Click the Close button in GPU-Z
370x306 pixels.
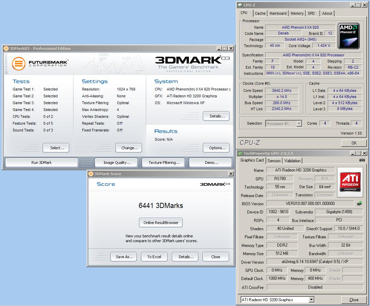354,300
